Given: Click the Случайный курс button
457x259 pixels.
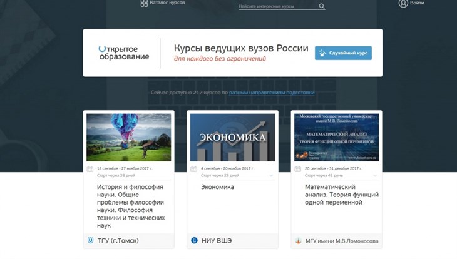Looking at the screenshot, I should click(343, 53).
